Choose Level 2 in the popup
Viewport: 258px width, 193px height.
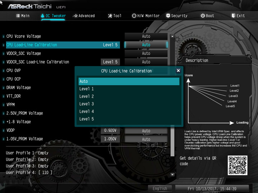tap(129, 96)
